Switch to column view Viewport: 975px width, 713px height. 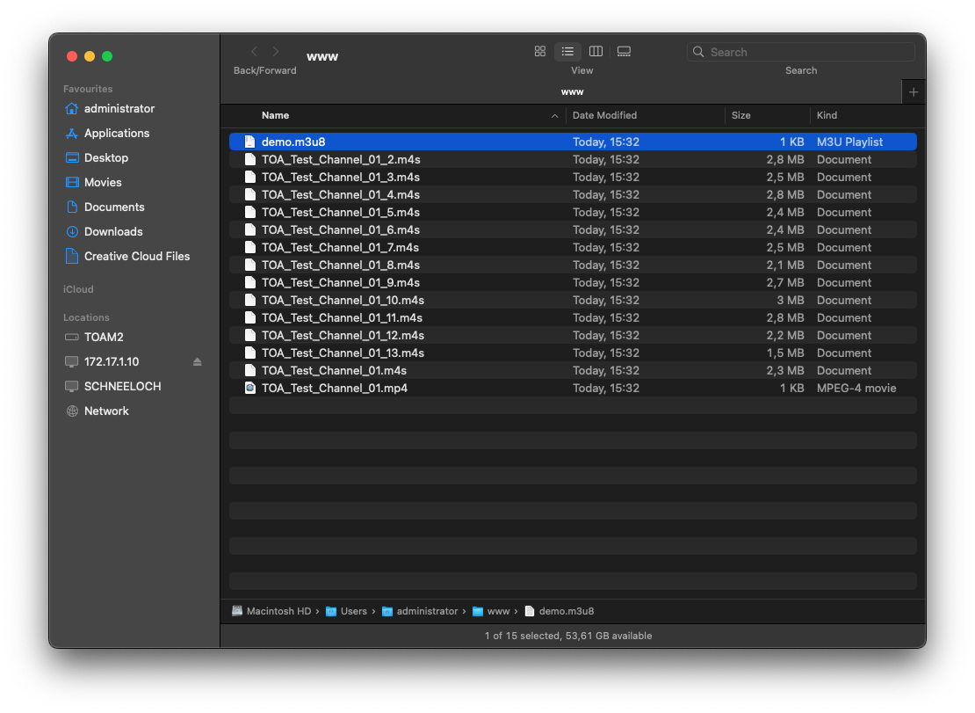pyautogui.click(x=596, y=52)
